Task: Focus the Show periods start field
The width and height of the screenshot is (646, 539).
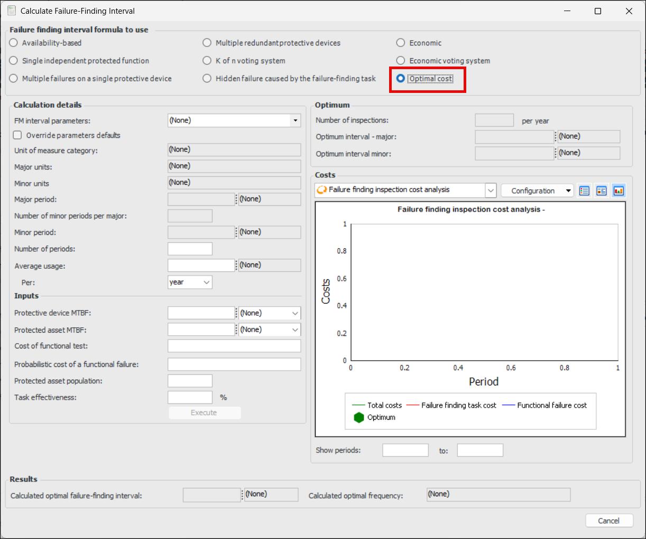Action: pos(405,450)
